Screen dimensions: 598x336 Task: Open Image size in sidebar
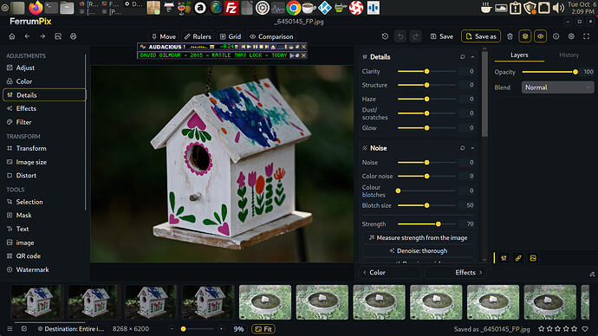[44, 162]
